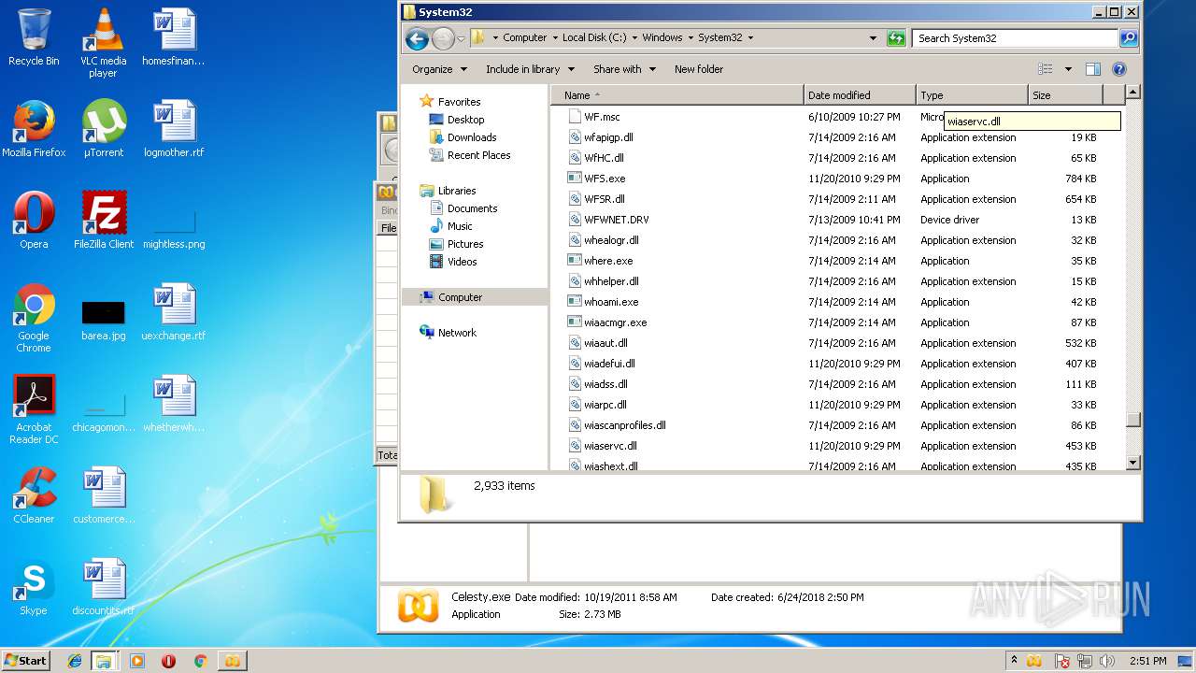This screenshot has width=1196, height=673.
Task: Refresh the System32 folder view
Action: point(896,38)
